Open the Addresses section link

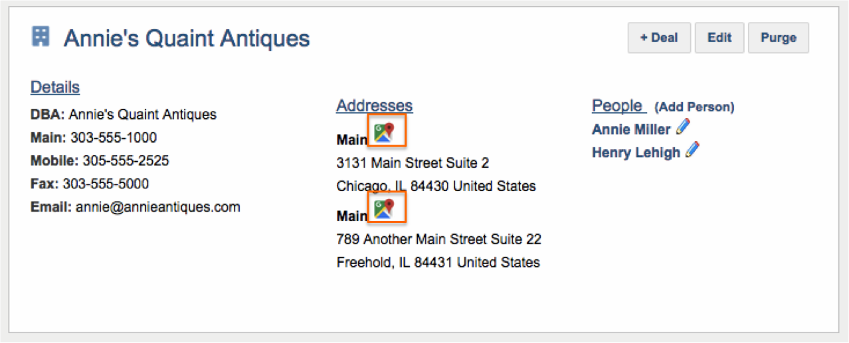[374, 105]
